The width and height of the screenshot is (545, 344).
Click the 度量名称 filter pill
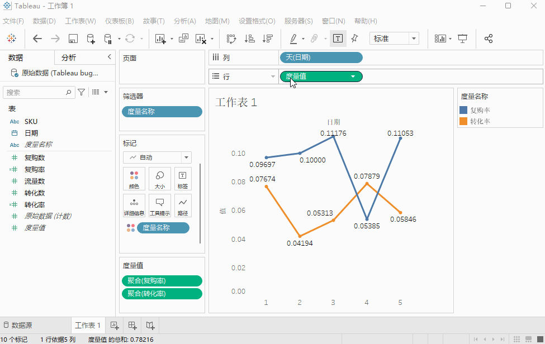162,112
